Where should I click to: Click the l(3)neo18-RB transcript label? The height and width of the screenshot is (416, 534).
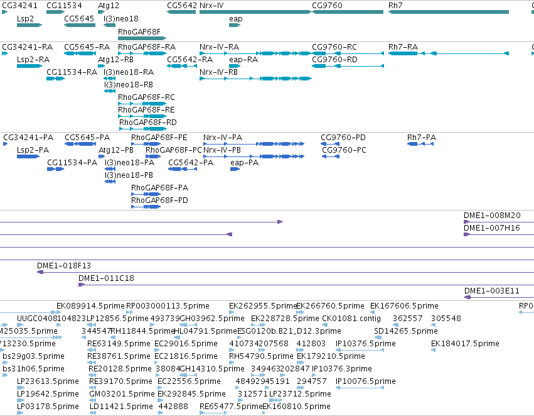point(129,85)
